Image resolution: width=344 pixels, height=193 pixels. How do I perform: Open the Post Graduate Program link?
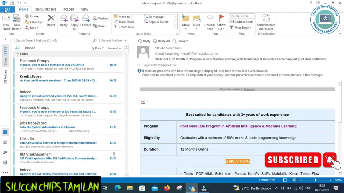point(238,126)
